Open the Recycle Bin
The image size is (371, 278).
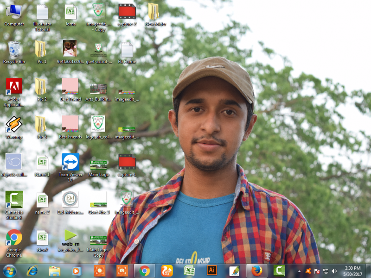[x=14, y=50]
